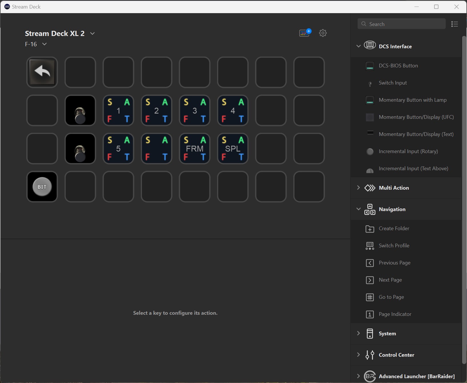Select the toggle switch key in third row
This screenshot has height=383, width=467.
click(x=80, y=149)
